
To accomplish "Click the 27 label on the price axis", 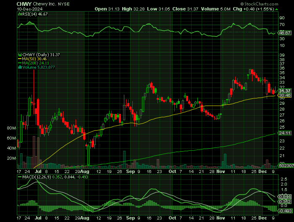I will (x=282, y=115).
